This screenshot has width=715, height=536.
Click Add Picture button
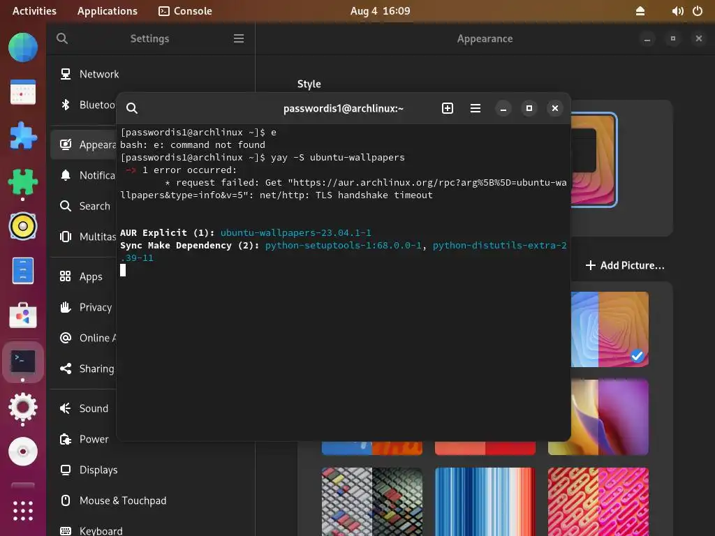[x=625, y=265]
